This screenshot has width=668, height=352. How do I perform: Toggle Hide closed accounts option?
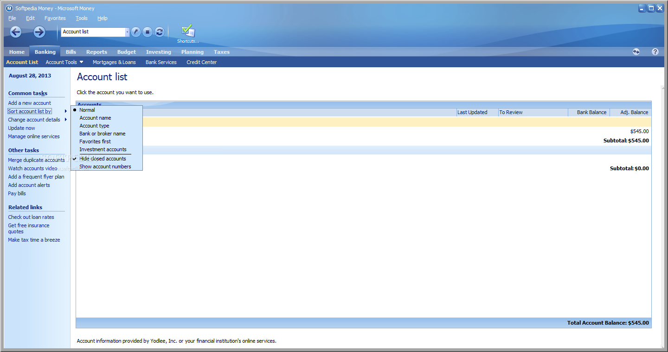coord(103,159)
